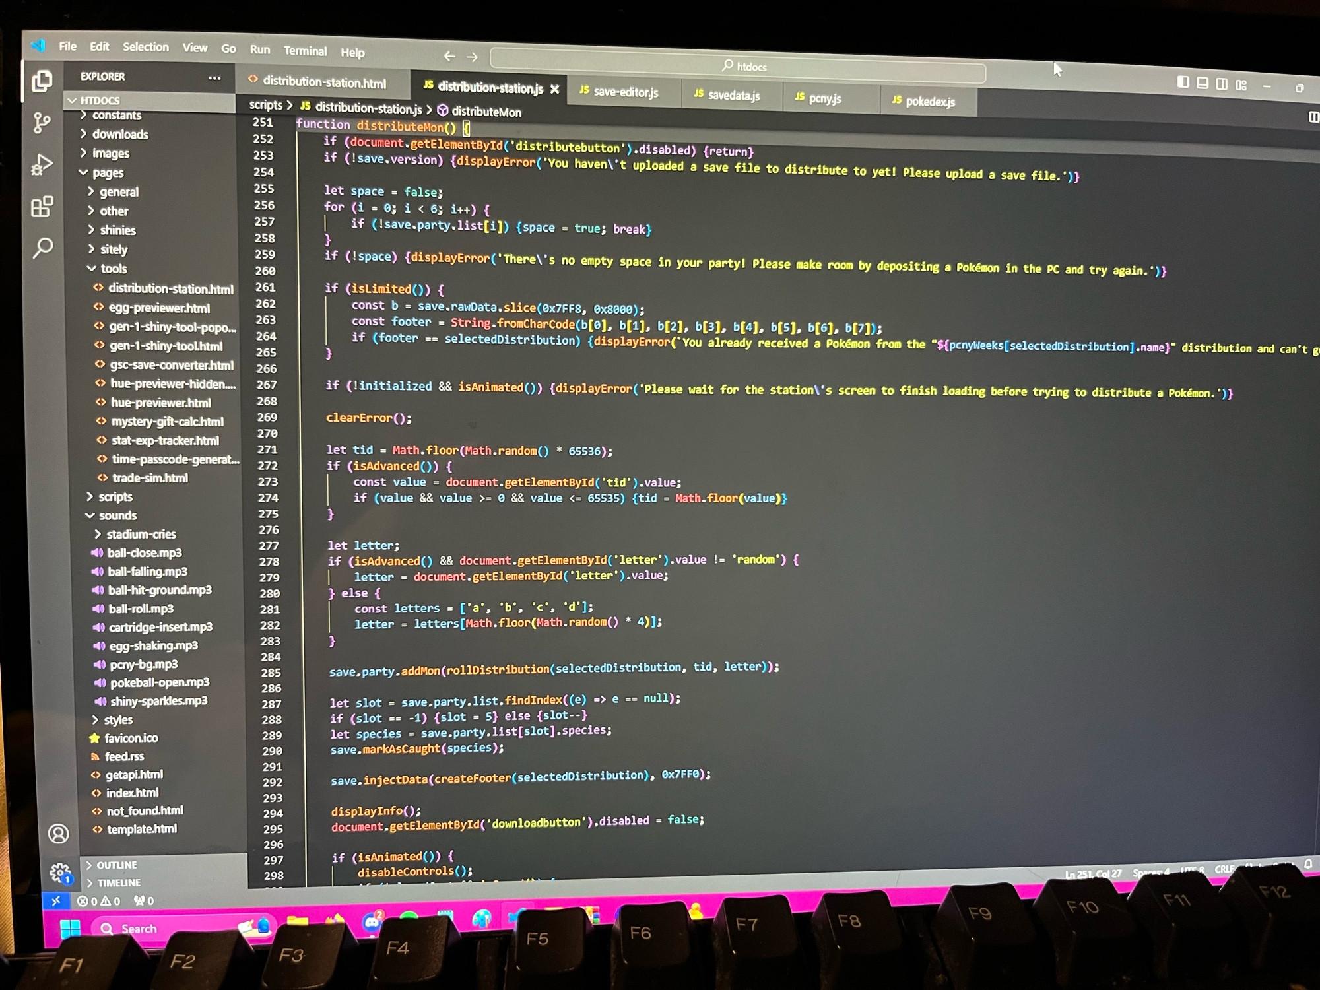Screen dimensions: 1320x990
Task: Open the Accounts menu icon
Action: point(58,834)
